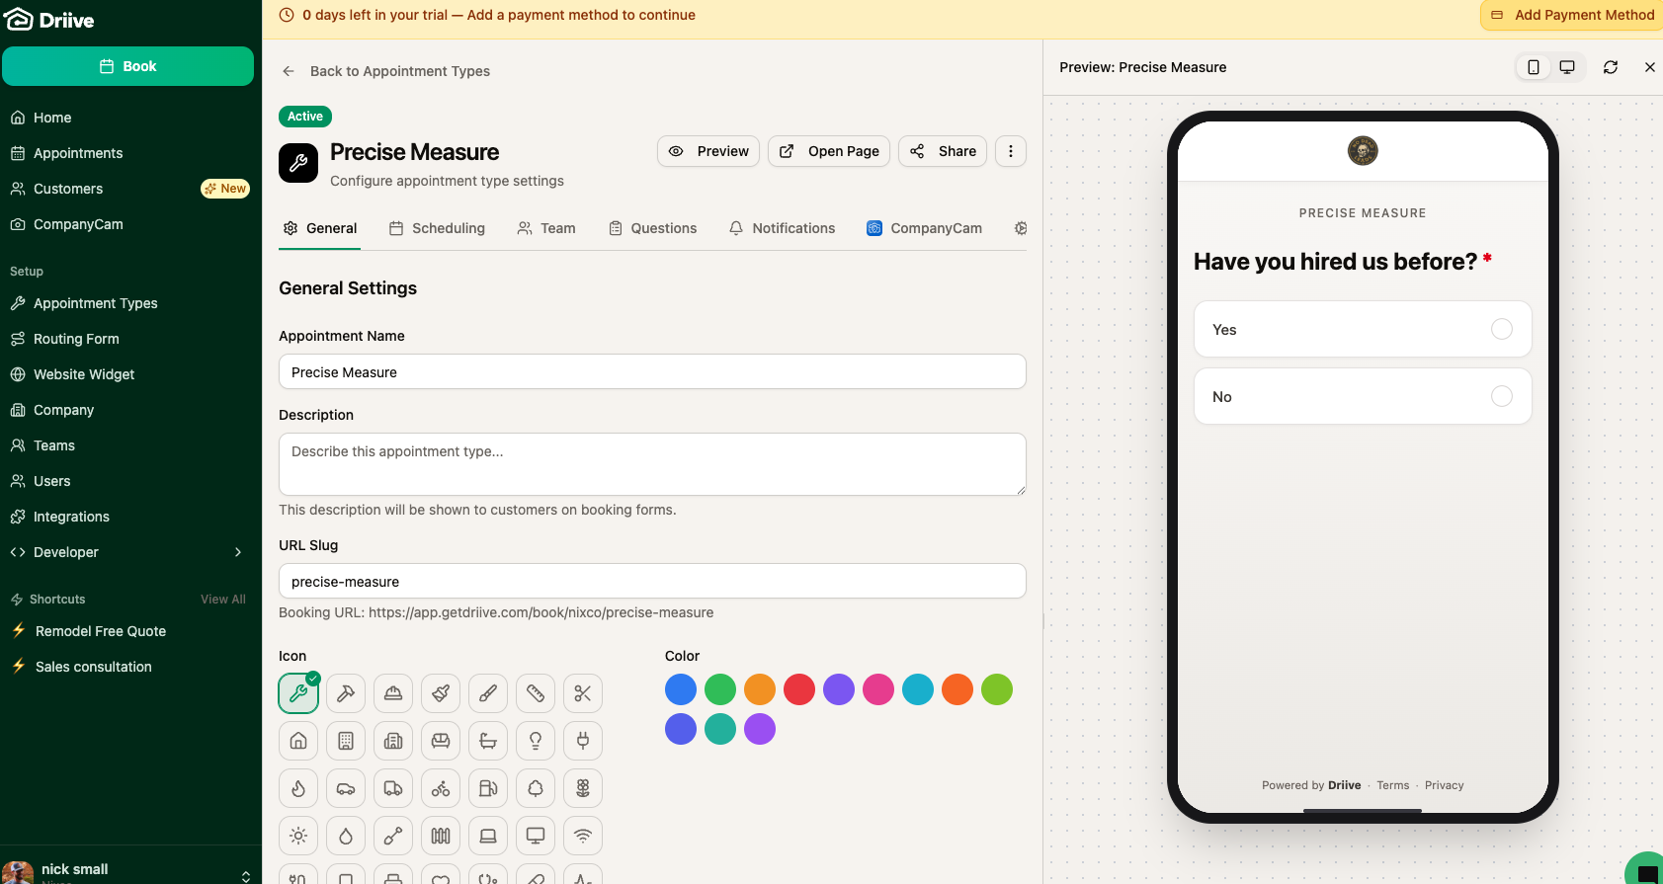Viewport: 1663px width, 884px height.
Task: Select the hammer icon for appointment type
Action: pos(346,693)
